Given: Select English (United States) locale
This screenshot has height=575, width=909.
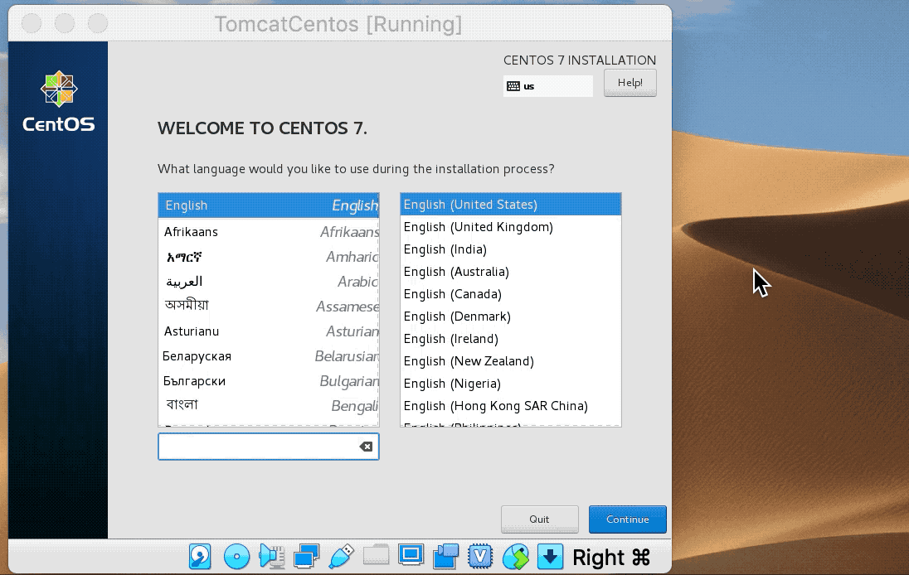Looking at the screenshot, I should point(511,205).
